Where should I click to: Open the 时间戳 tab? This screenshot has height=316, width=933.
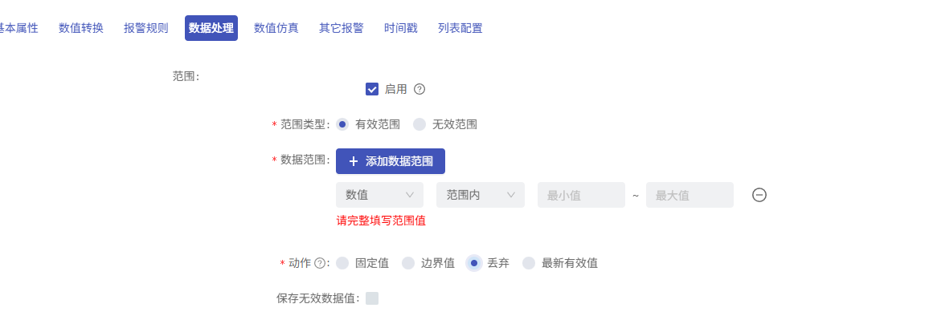400,28
